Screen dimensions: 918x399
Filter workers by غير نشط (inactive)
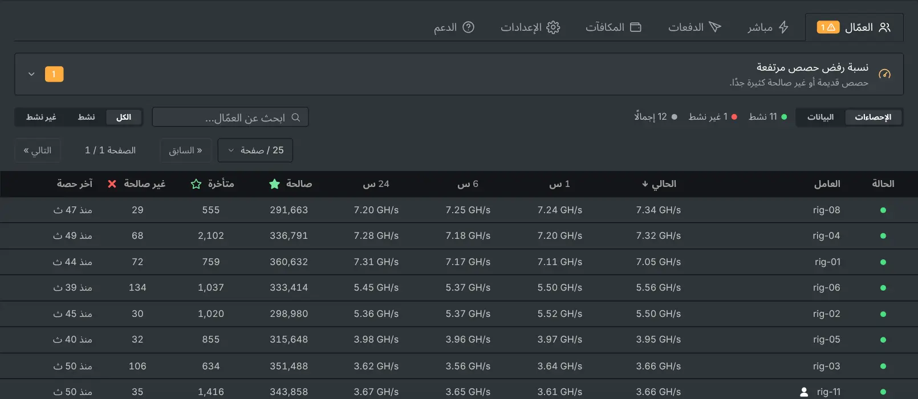41,117
